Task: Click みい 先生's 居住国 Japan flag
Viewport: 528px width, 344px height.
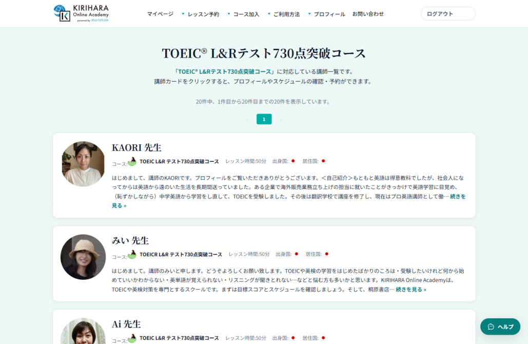Action: (327, 254)
